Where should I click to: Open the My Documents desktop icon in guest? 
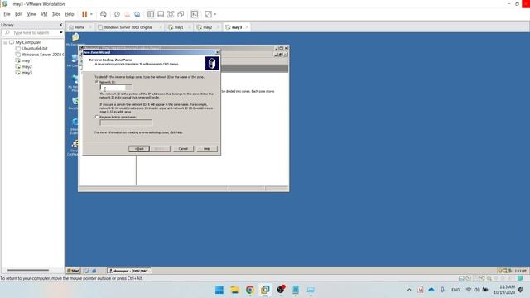[x=75, y=39]
